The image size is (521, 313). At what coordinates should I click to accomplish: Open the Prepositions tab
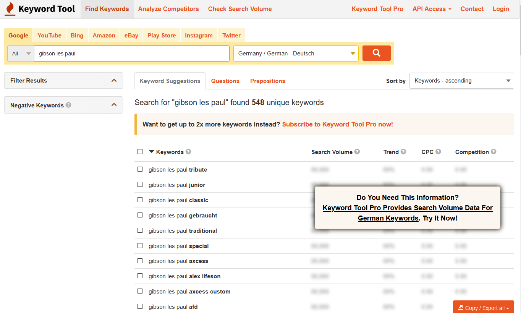click(268, 81)
